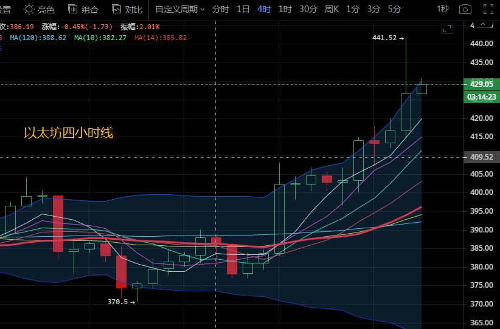Select the 5分 interval

(394, 9)
